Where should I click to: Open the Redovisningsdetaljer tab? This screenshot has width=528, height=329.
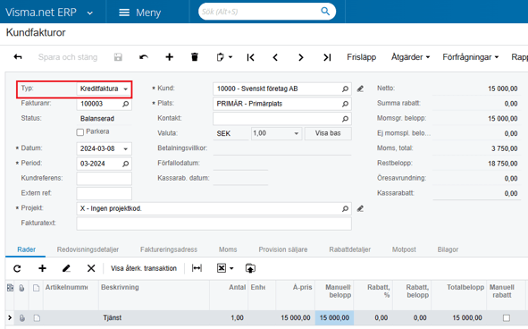(88, 249)
